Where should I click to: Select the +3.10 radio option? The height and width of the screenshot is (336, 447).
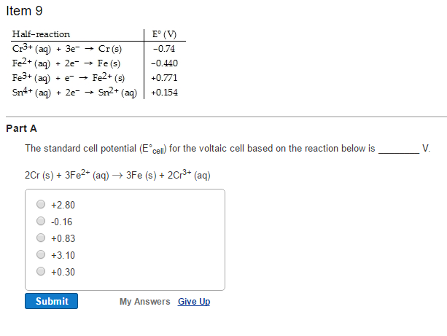pyautogui.click(x=41, y=255)
